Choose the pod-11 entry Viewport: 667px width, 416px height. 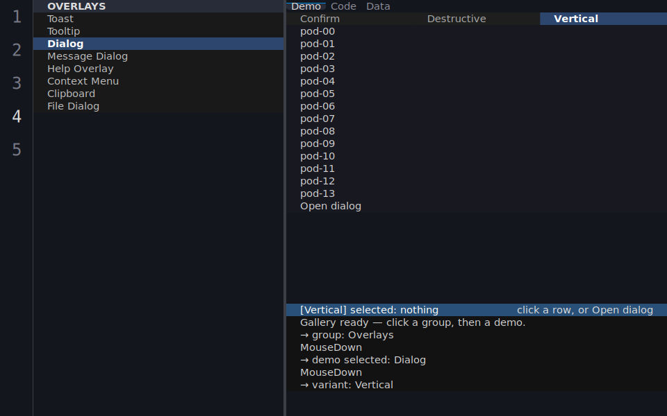point(477,168)
